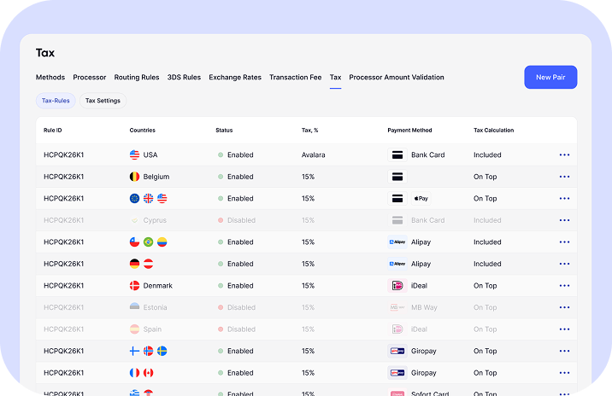612x396 pixels.
Task: Open the three-dots menu for Belgium row
Action: (564, 177)
